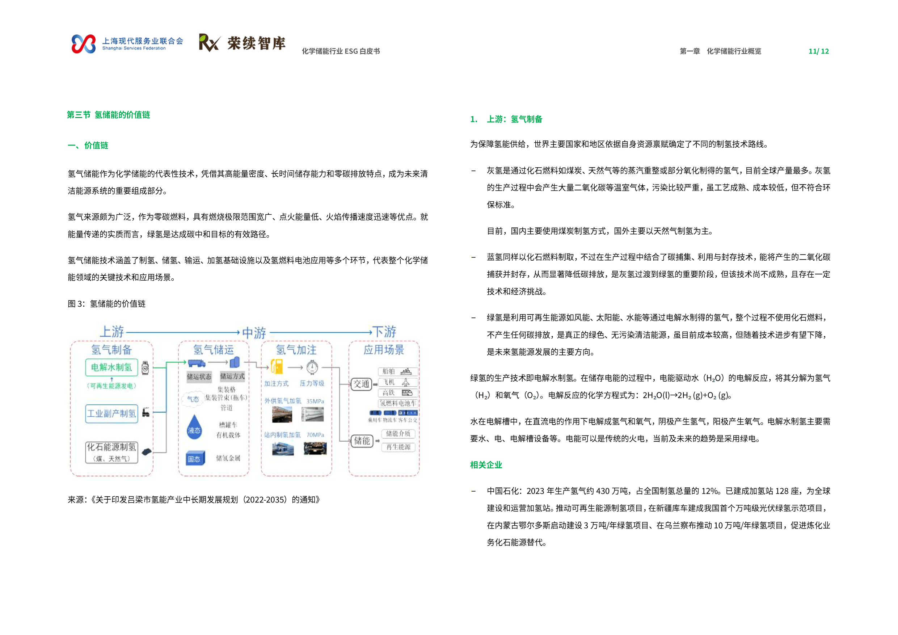The width and height of the screenshot is (898, 635).
Task: Click the 化石能源制氢 box
Action: pyautogui.click(x=112, y=452)
